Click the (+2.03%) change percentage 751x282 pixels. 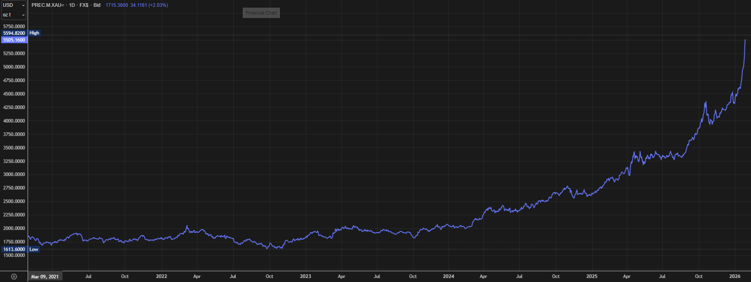(158, 5)
